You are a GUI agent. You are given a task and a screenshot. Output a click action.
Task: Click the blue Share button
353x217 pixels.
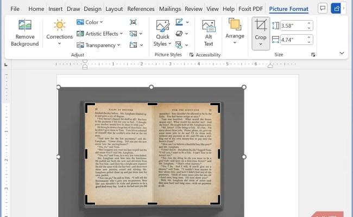(x=336, y=8)
